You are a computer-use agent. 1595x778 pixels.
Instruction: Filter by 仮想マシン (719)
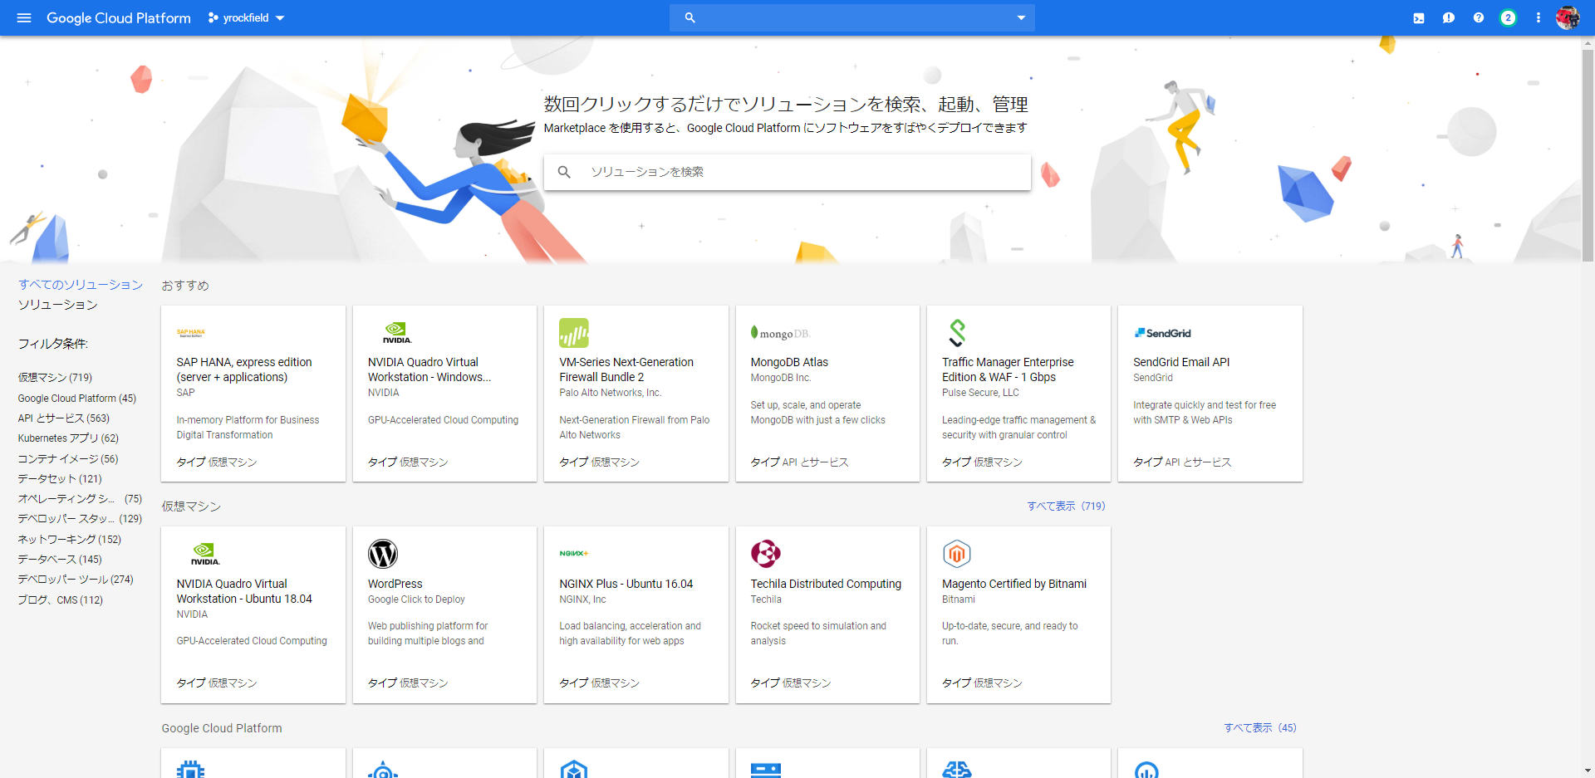[x=56, y=378]
